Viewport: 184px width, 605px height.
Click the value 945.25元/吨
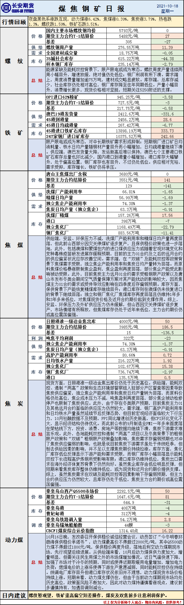pos(129,97)
